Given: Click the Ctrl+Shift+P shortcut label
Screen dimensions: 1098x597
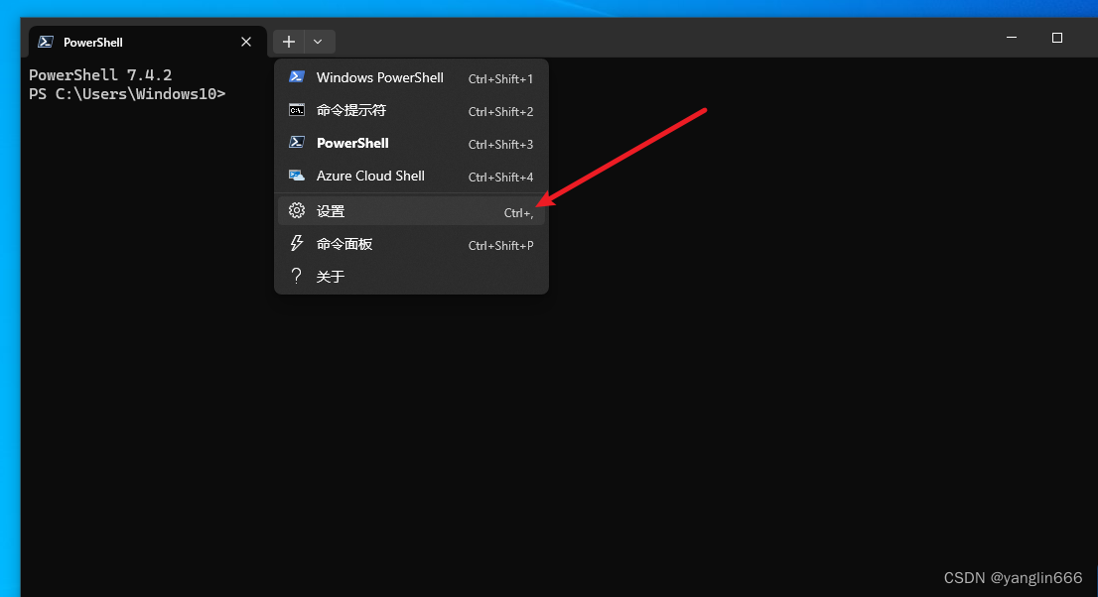Looking at the screenshot, I should pyautogui.click(x=500, y=246).
